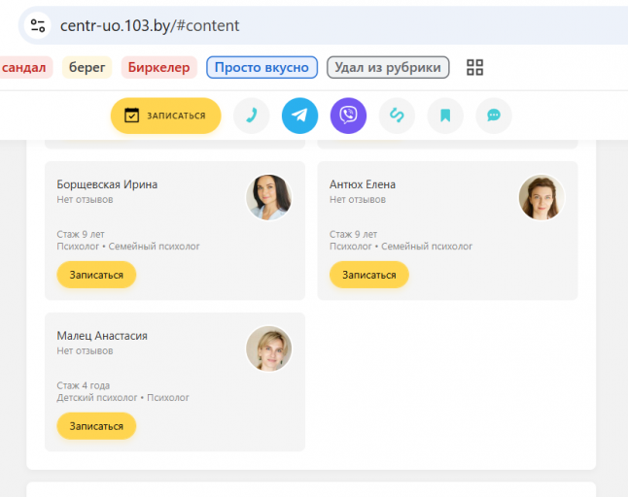Click the bookmark save icon
628x497 pixels.
click(x=445, y=116)
